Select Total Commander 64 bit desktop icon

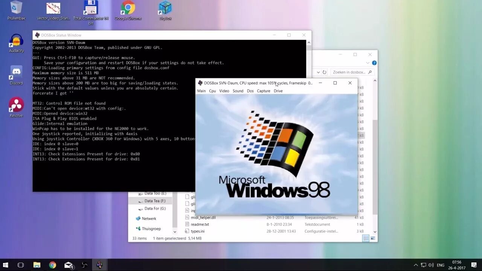point(91,12)
